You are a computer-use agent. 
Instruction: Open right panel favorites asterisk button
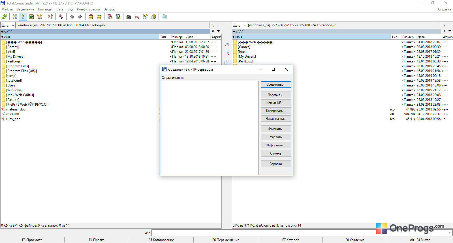[444, 31]
